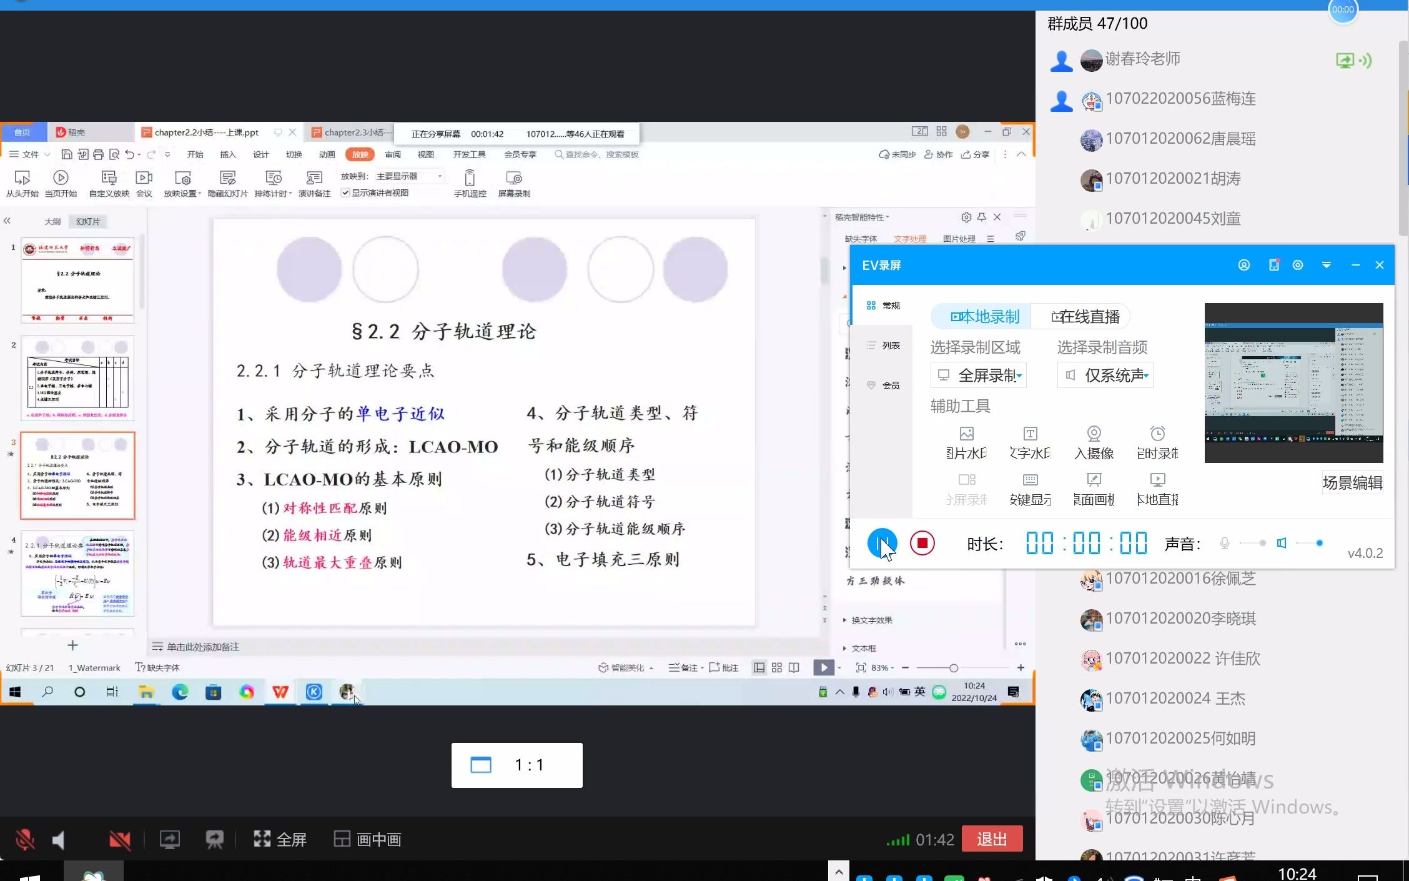Toggle the camera off icon in meeting toolbar
Viewport: 1409px width, 881px height.
119,840
